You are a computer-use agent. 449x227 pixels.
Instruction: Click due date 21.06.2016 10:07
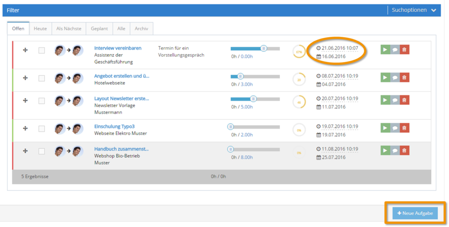[340, 48]
